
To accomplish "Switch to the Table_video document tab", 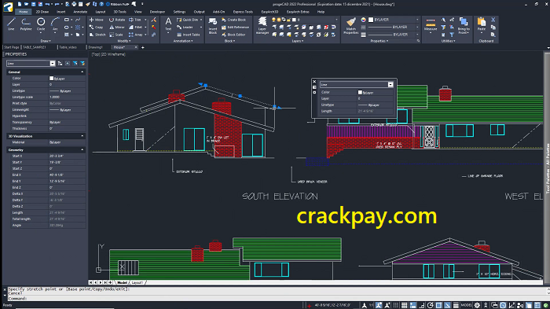I will coord(68,47).
